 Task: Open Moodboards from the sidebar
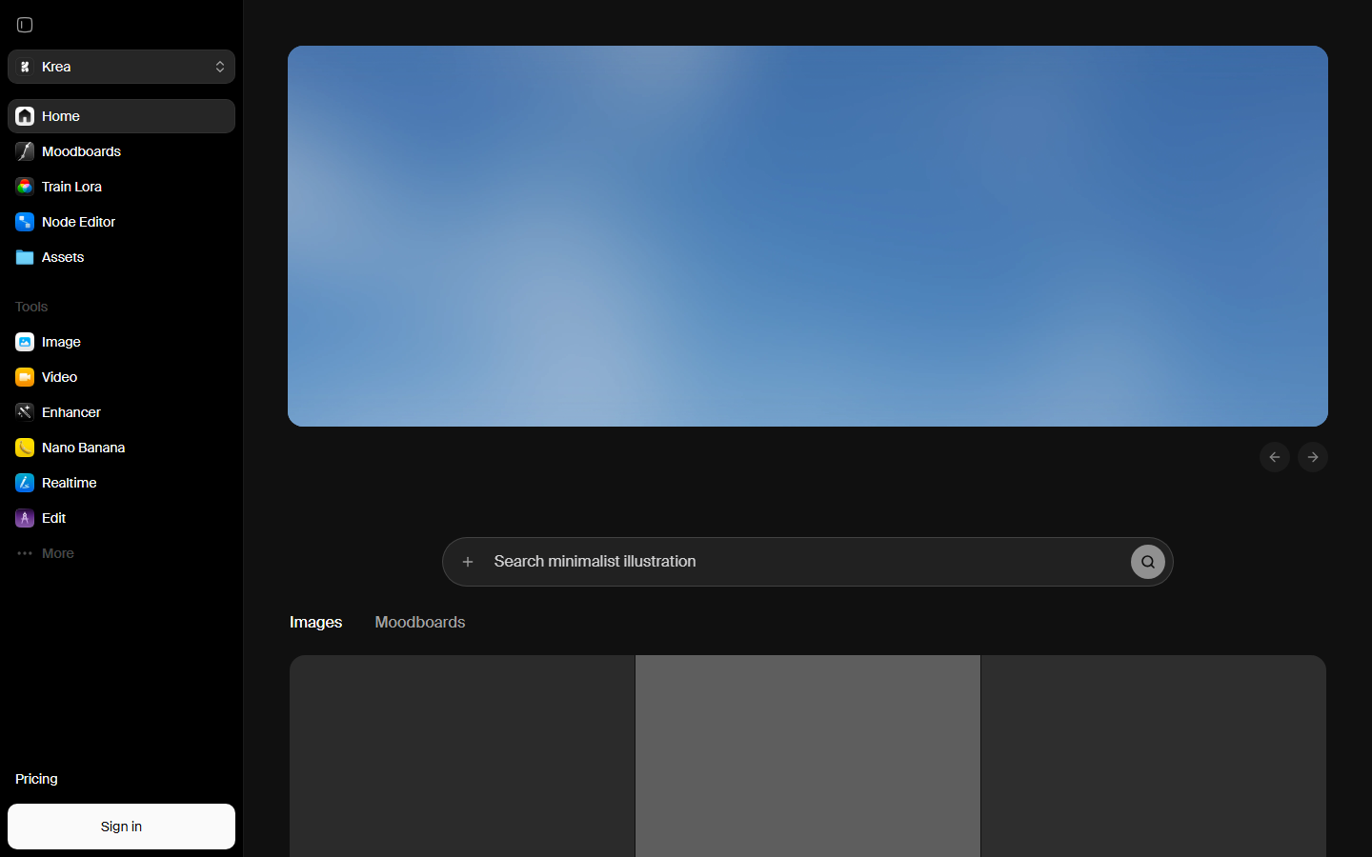(121, 151)
